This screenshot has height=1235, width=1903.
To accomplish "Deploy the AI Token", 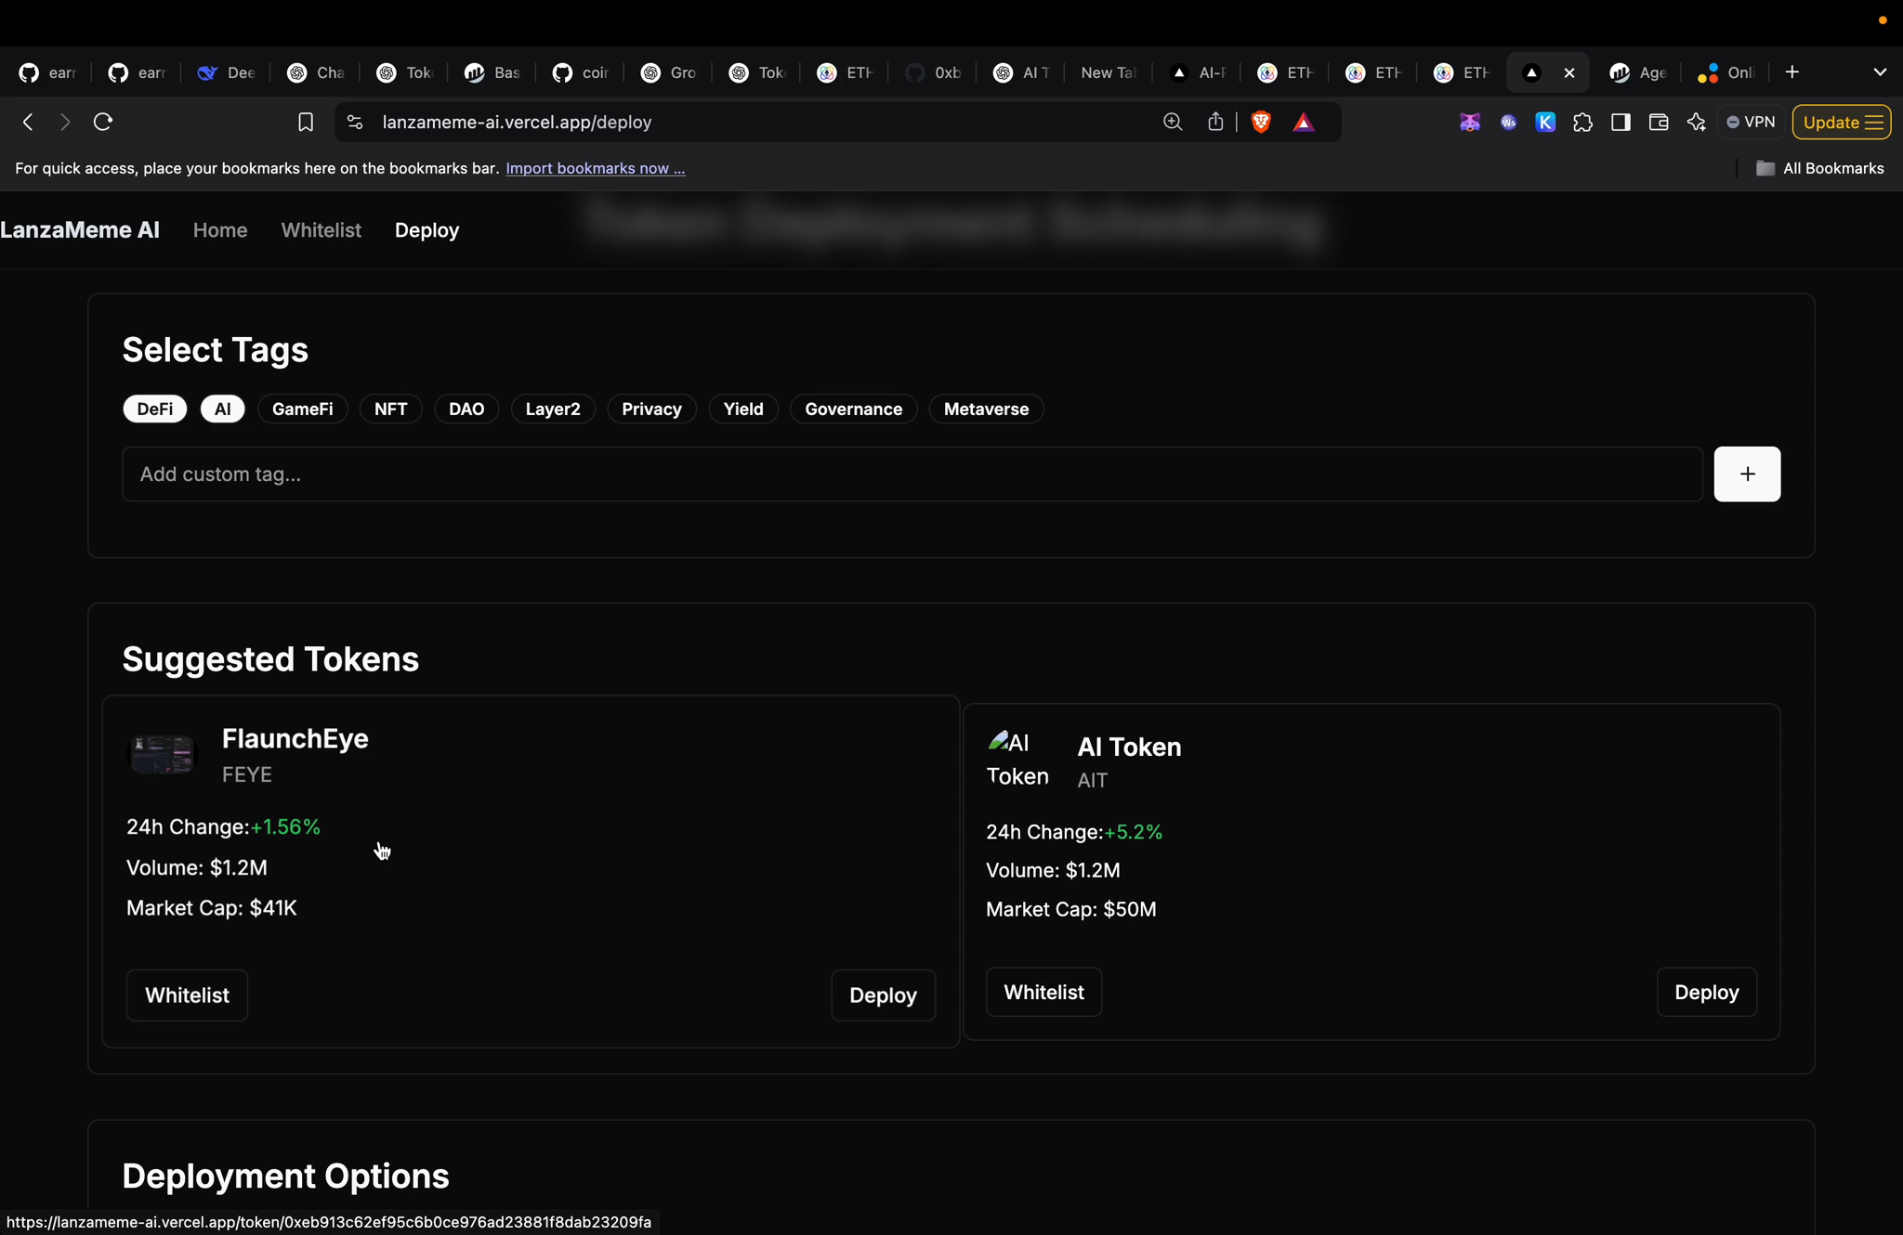I will [x=1706, y=992].
